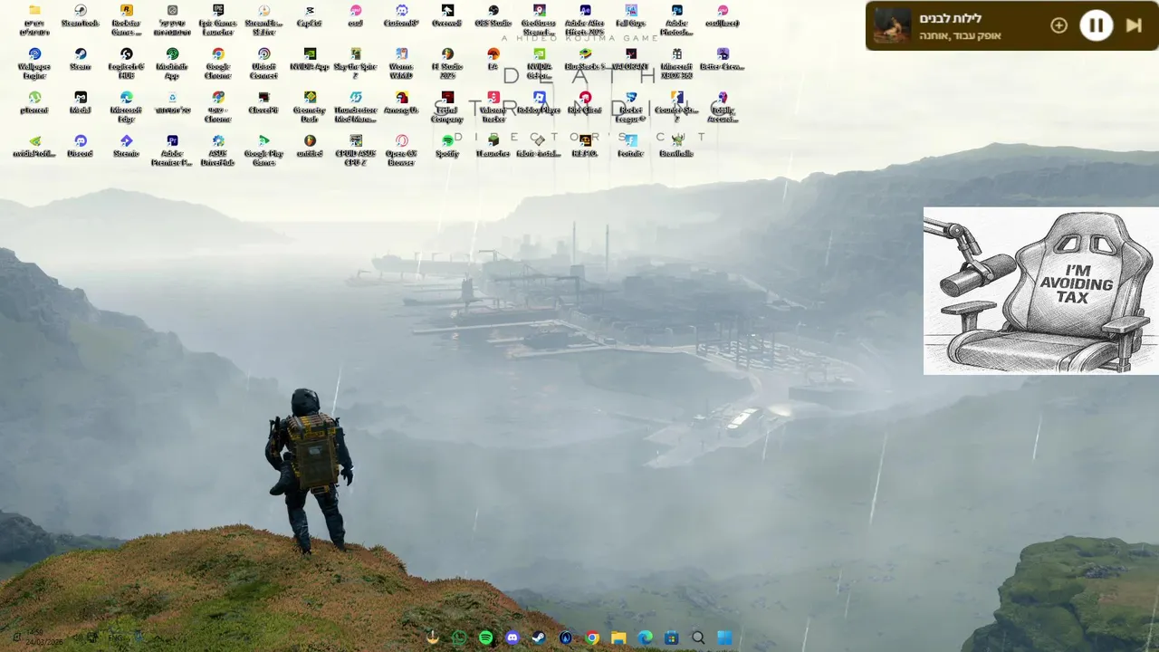The image size is (1159, 652).
Task: Open the OBS Studio desktop shortcut
Action: click(x=493, y=16)
